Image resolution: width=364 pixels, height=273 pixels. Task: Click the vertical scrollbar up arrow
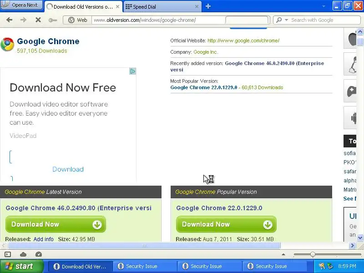360,32
